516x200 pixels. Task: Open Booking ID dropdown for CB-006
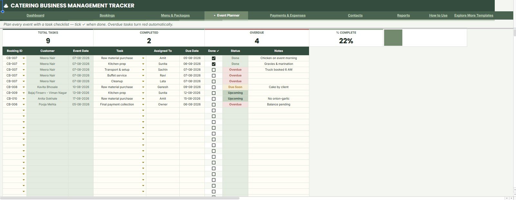24,105
